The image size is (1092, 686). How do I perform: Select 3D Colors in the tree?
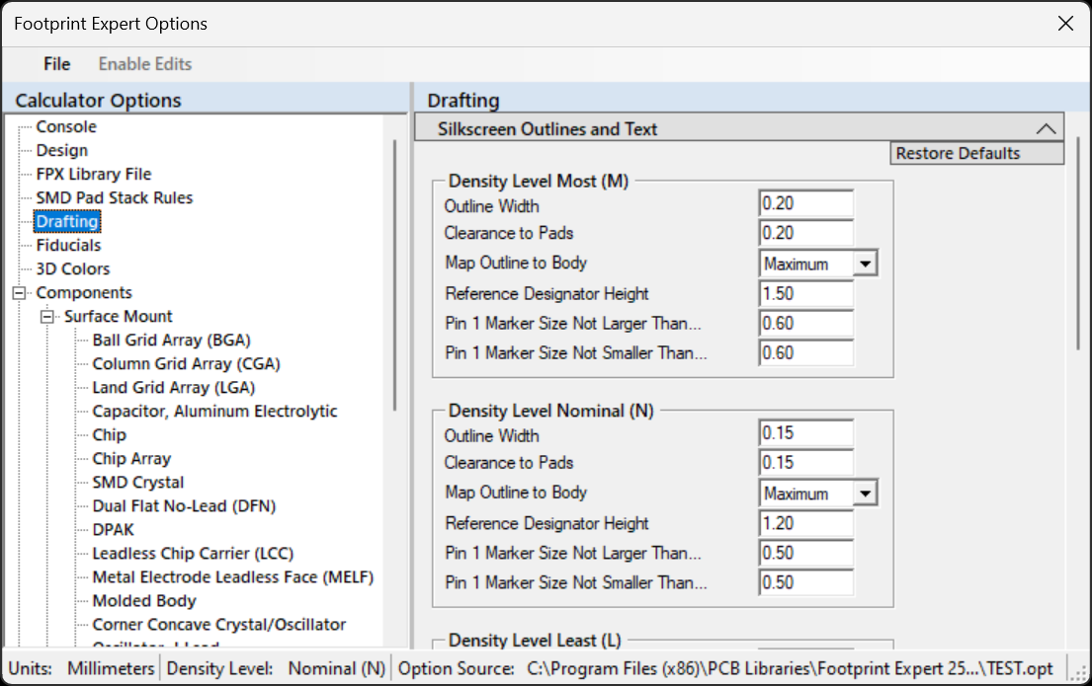click(73, 268)
